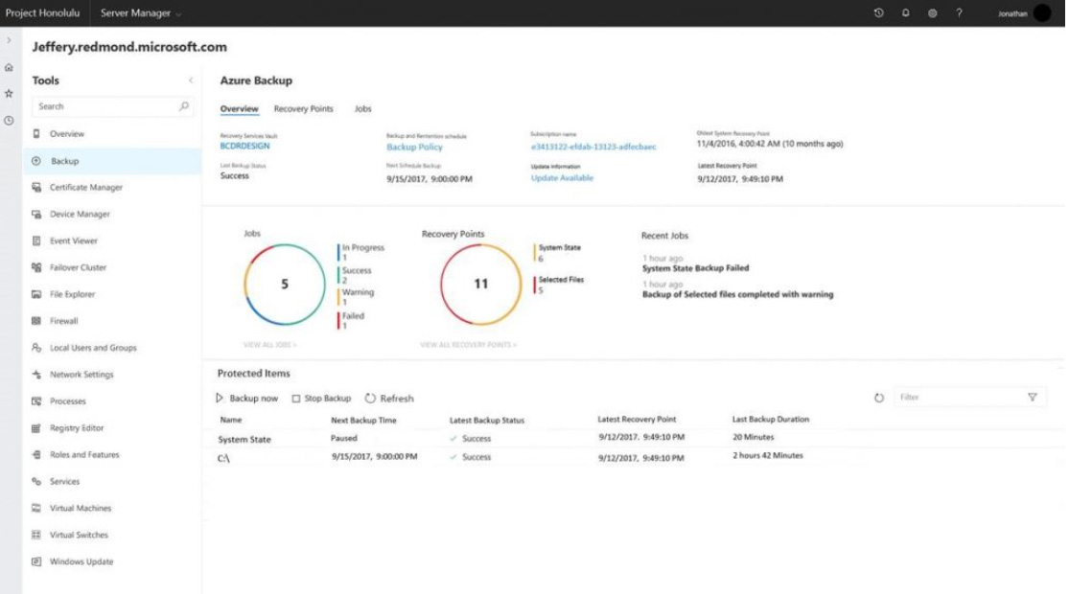The height and width of the screenshot is (594, 1069).
Task: Click the Jobs donut chart
Action: [285, 284]
